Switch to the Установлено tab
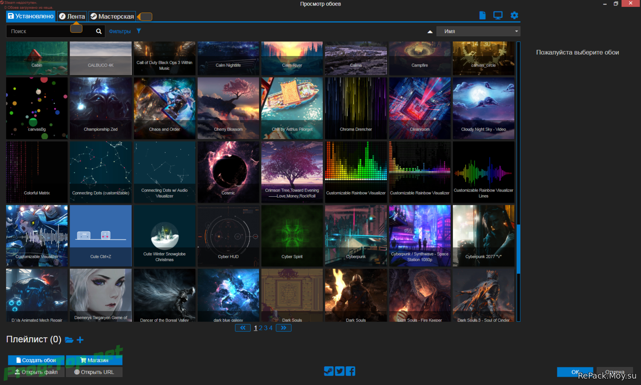This screenshot has height=385, width=641. pos(31,16)
